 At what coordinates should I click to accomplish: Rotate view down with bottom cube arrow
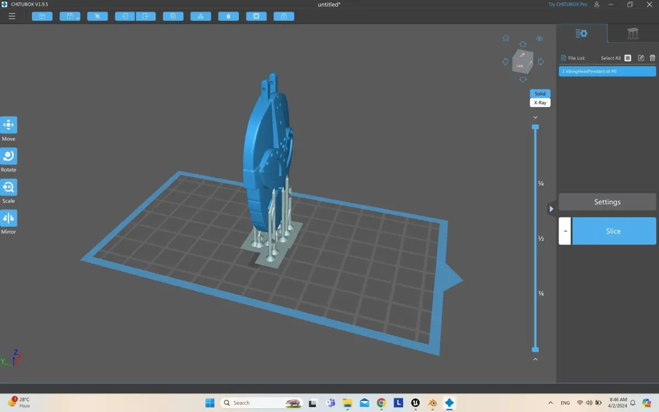523,79
